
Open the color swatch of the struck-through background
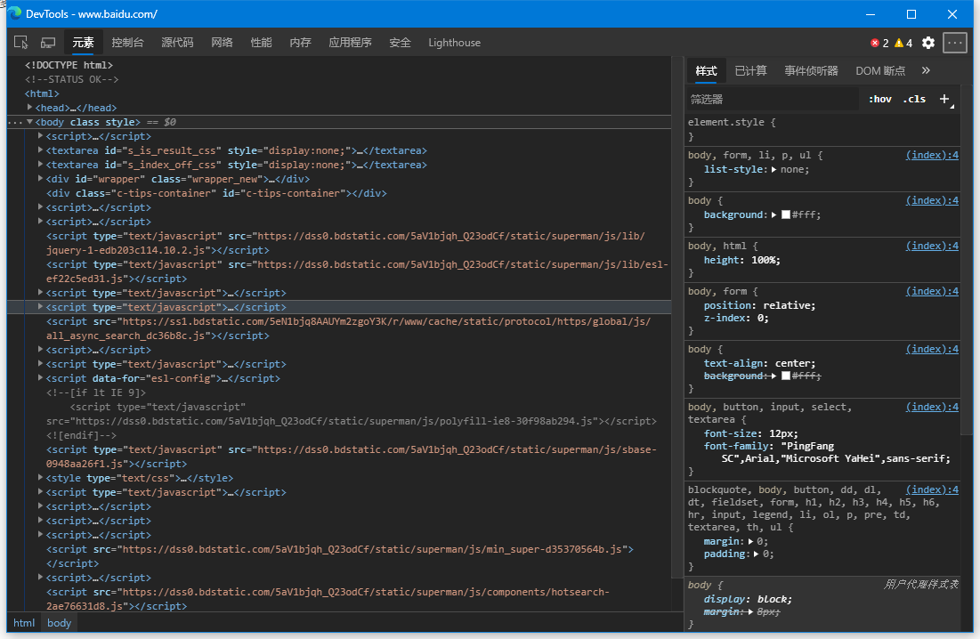click(786, 376)
